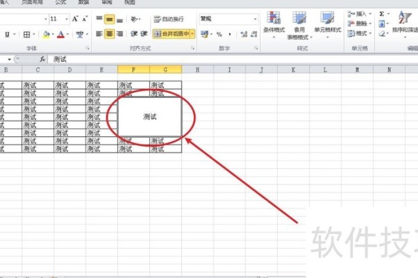Open the 常规 number format combo box
Image resolution: width=418 pixels, height=278 pixels.
[229, 19]
